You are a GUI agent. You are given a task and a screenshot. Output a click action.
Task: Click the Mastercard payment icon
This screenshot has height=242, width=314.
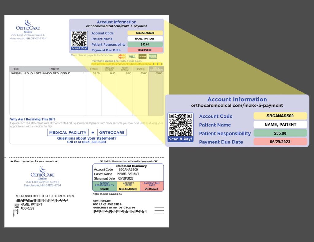122,57
